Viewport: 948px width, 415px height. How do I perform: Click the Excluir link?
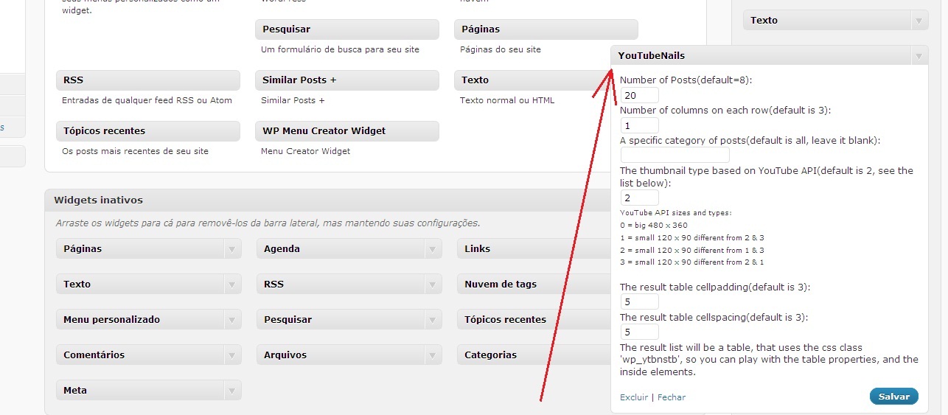[633, 397]
